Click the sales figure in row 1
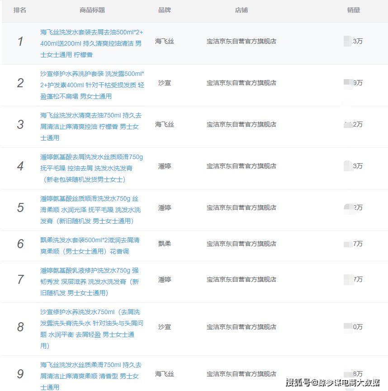Screen dimensions: 388x391 coord(353,41)
